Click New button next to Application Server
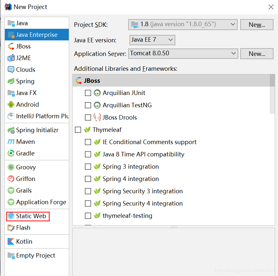The height and width of the screenshot is (276, 278). click(x=257, y=54)
